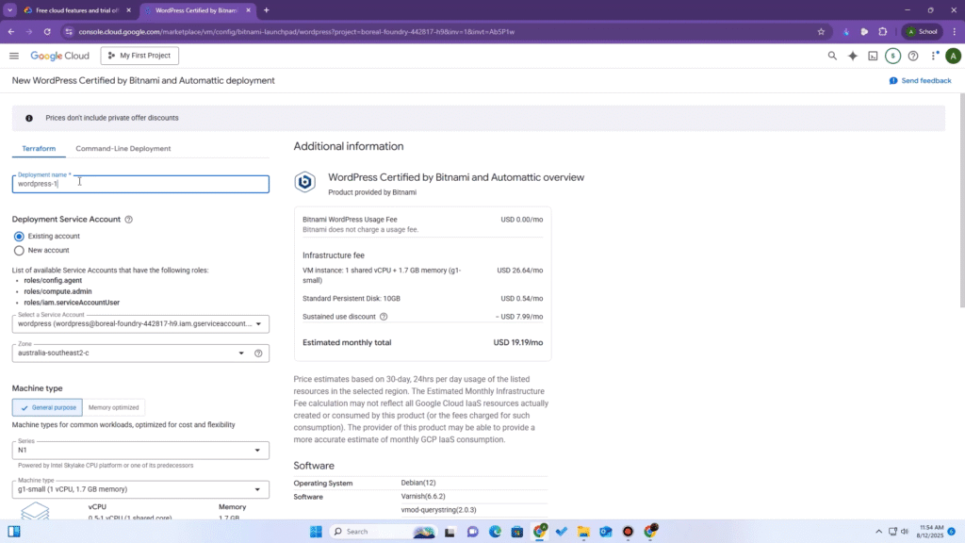Image resolution: width=965 pixels, height=543 pixels.
Task: Switch machine type to Memory optimized
Action: click(114, 407)
